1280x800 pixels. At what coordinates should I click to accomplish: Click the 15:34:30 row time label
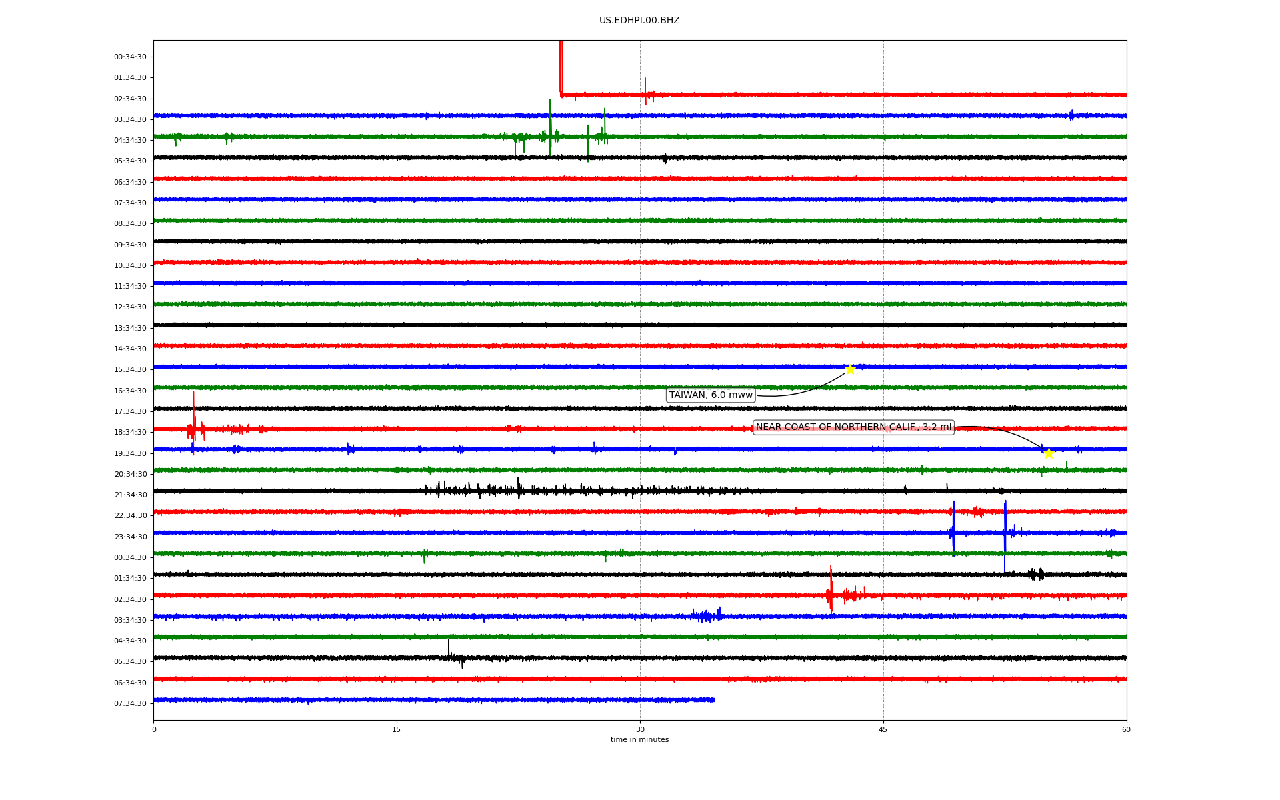click(130, 370)
